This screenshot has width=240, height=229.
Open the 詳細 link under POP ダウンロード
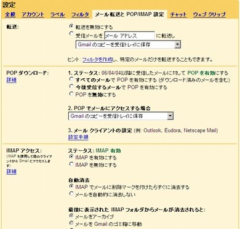click(x=11, y=80)
